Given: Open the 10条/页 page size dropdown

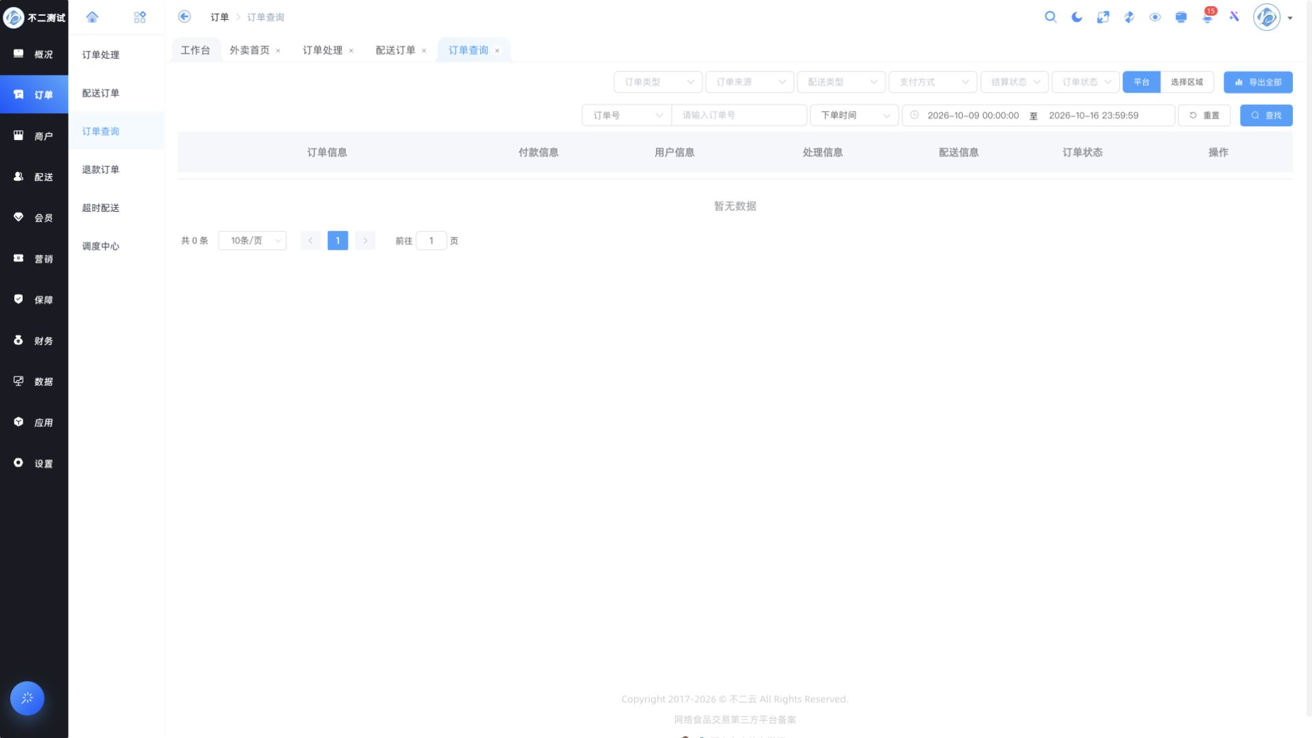Looking at the screenshot, I should coord(253,241).
